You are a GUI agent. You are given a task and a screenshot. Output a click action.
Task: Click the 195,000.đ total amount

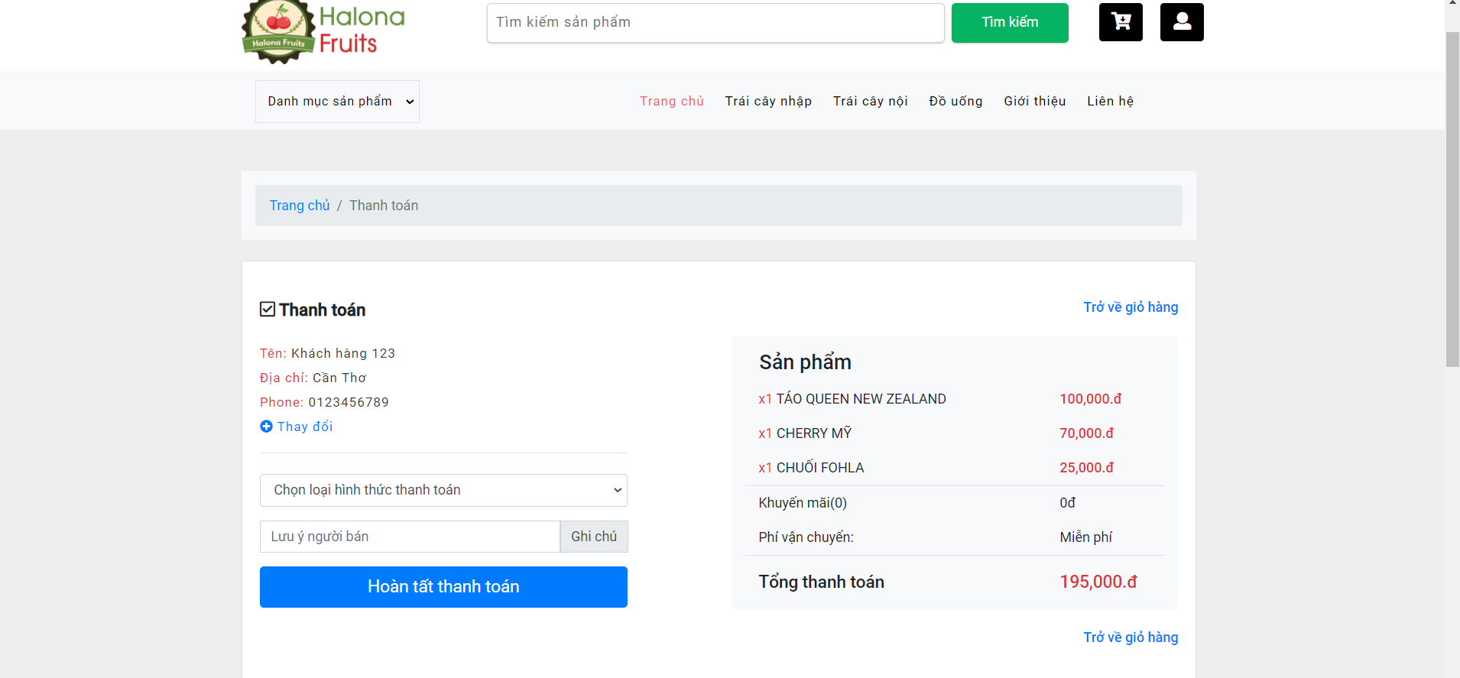coord(1098,582)
